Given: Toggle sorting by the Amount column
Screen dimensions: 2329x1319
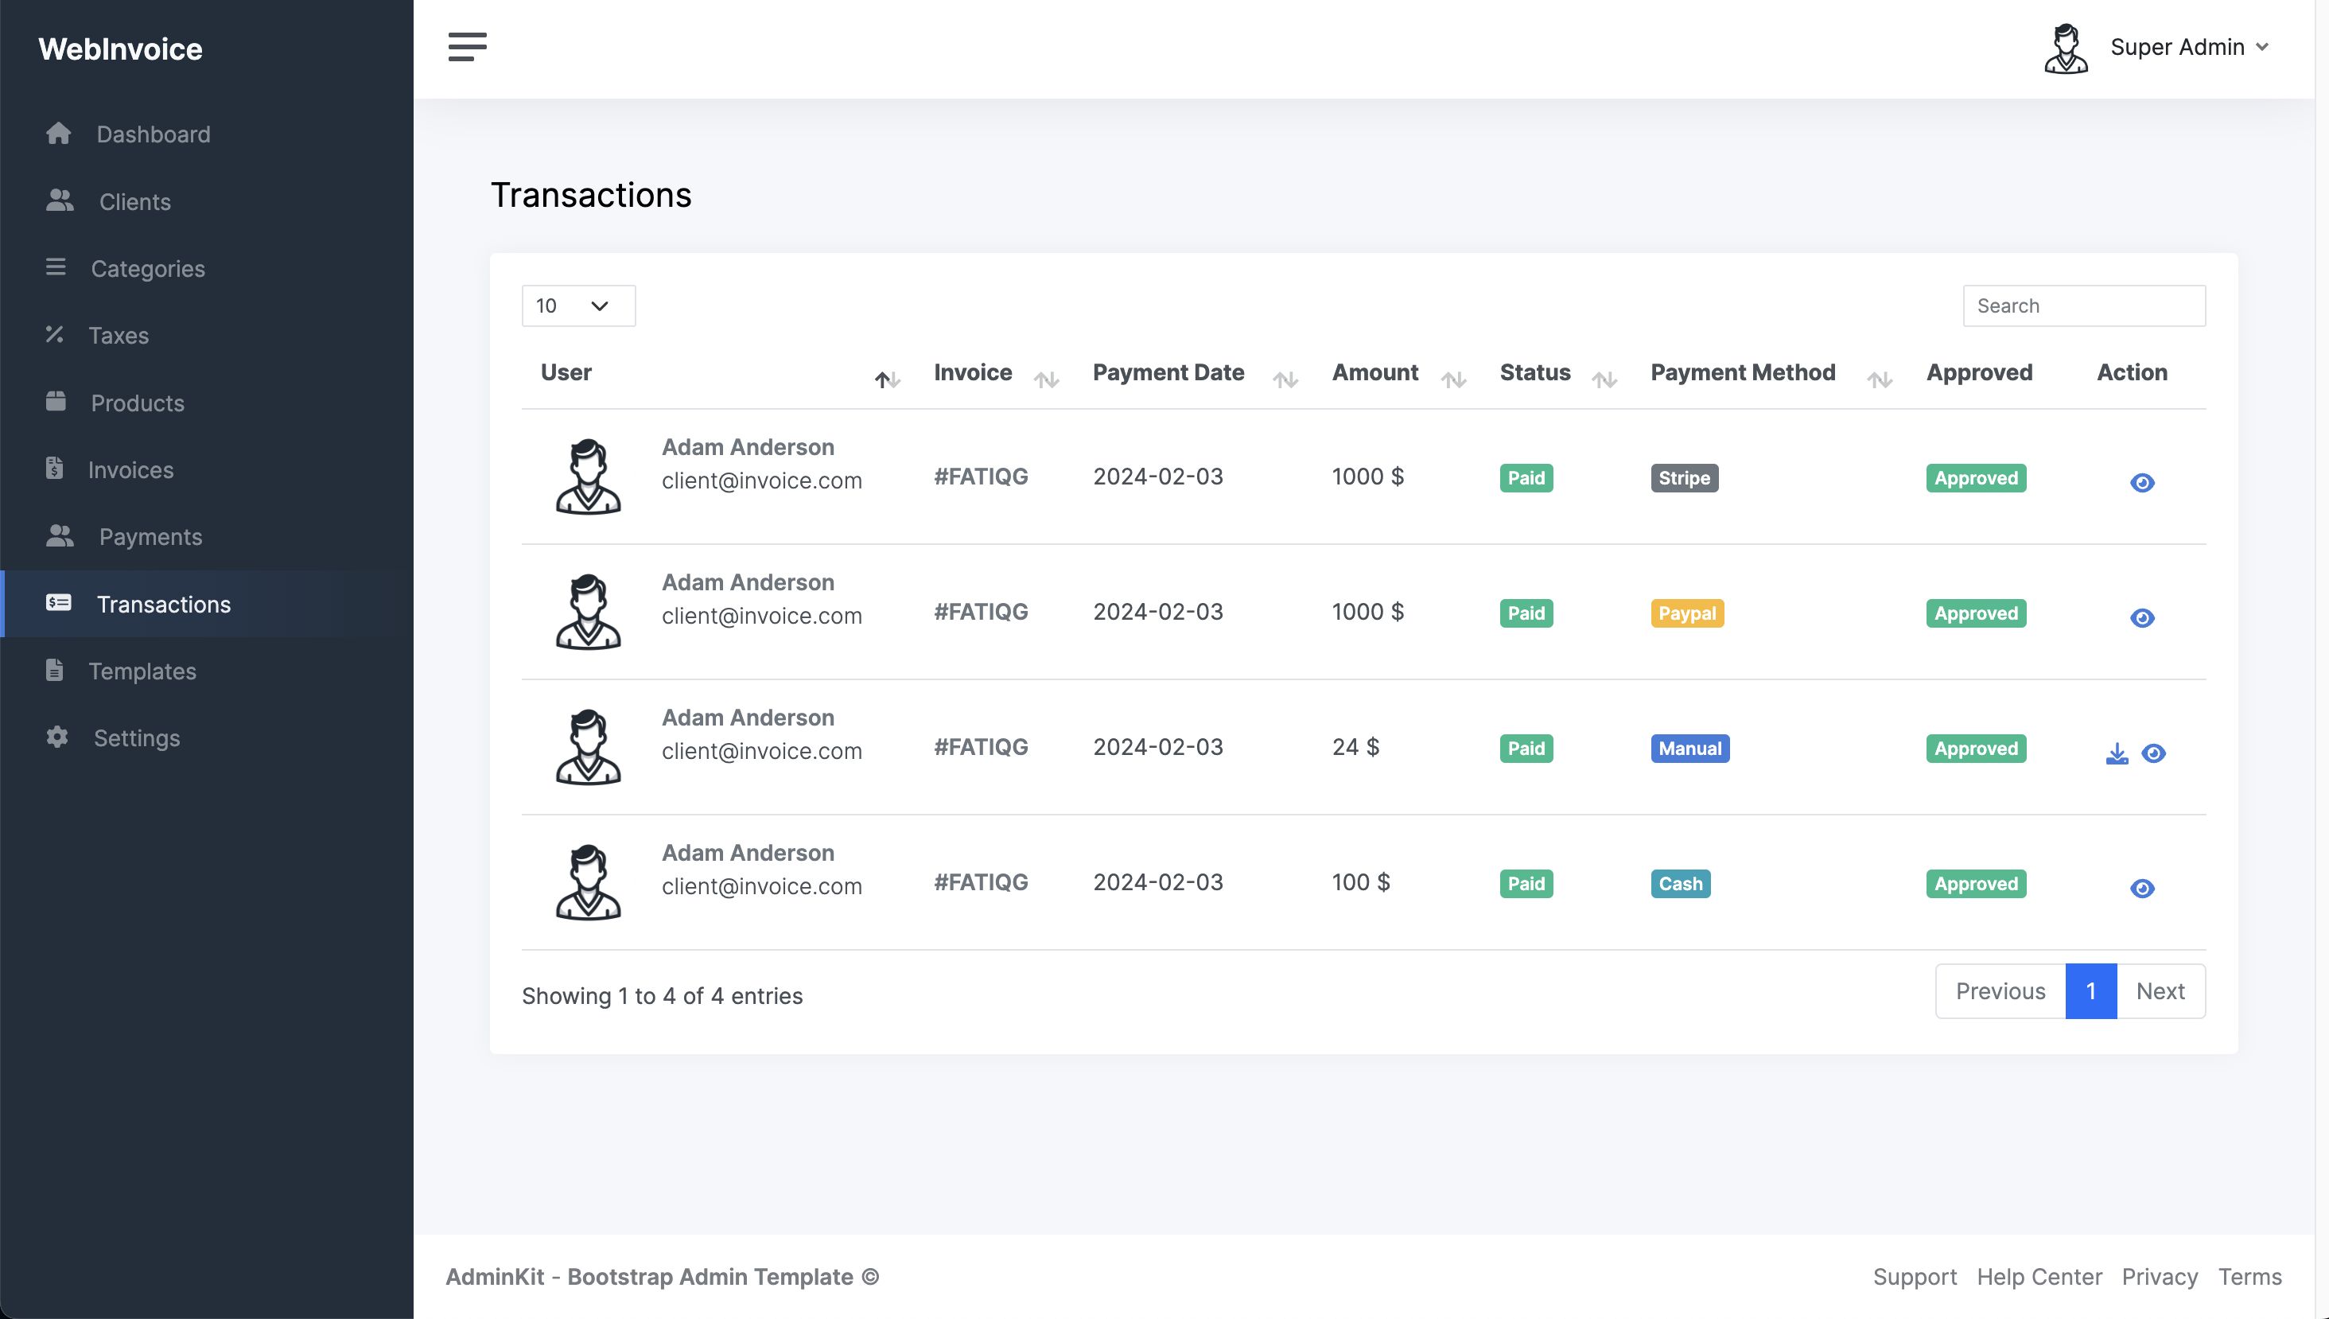Looking at the screenshot, I should point(1453,379).
